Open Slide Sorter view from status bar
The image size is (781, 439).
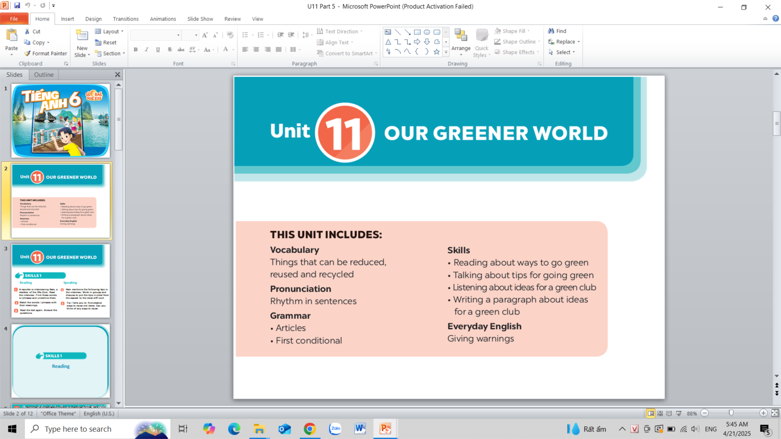click(660, 414)
